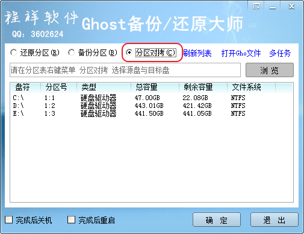Click total capacity 441.50GB
Viewport: 304px width, 234px height.
149,113
